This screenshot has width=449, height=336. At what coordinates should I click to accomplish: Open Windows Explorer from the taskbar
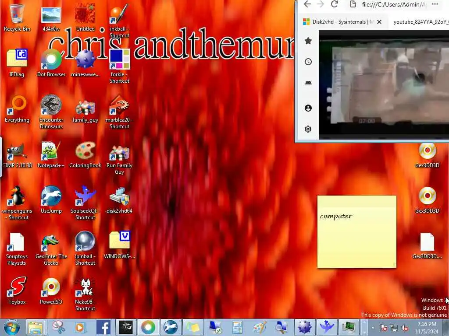36,327
